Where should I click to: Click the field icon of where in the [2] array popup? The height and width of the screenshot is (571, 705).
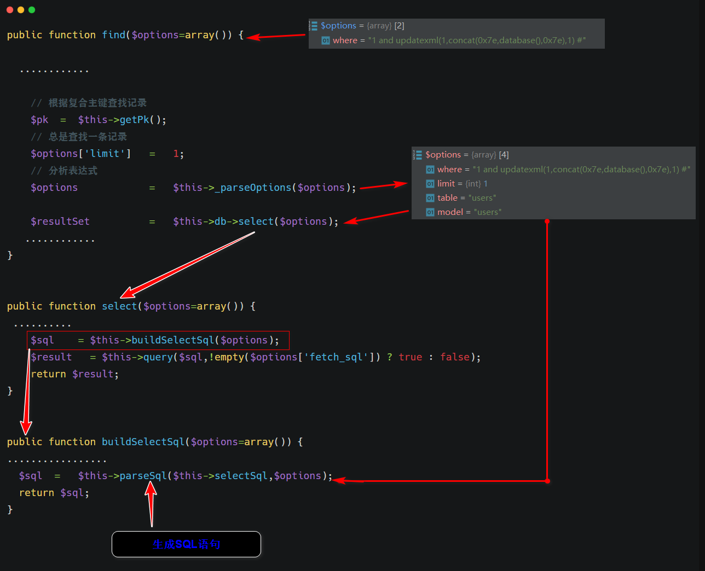(326, 40)
